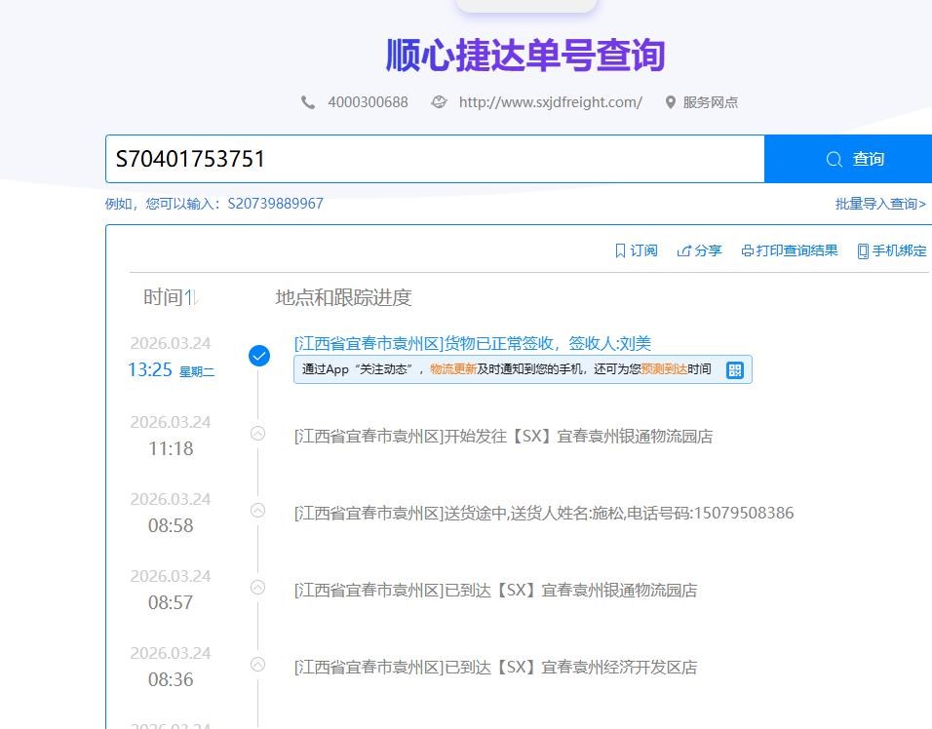Viewport: 932px width, 729px height.
Task: Click the website icon beside sxjdfreight URL
Action: point(440,102)
